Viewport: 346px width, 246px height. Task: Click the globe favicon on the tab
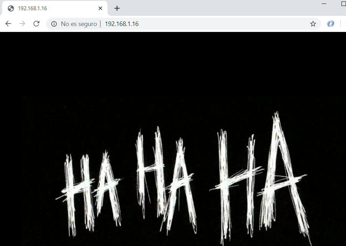tap(11, 8)
